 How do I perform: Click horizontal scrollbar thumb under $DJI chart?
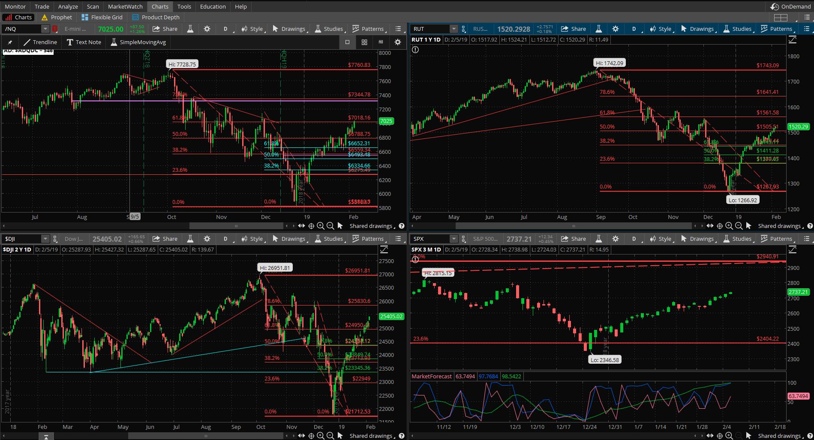(x=206, y=436)
